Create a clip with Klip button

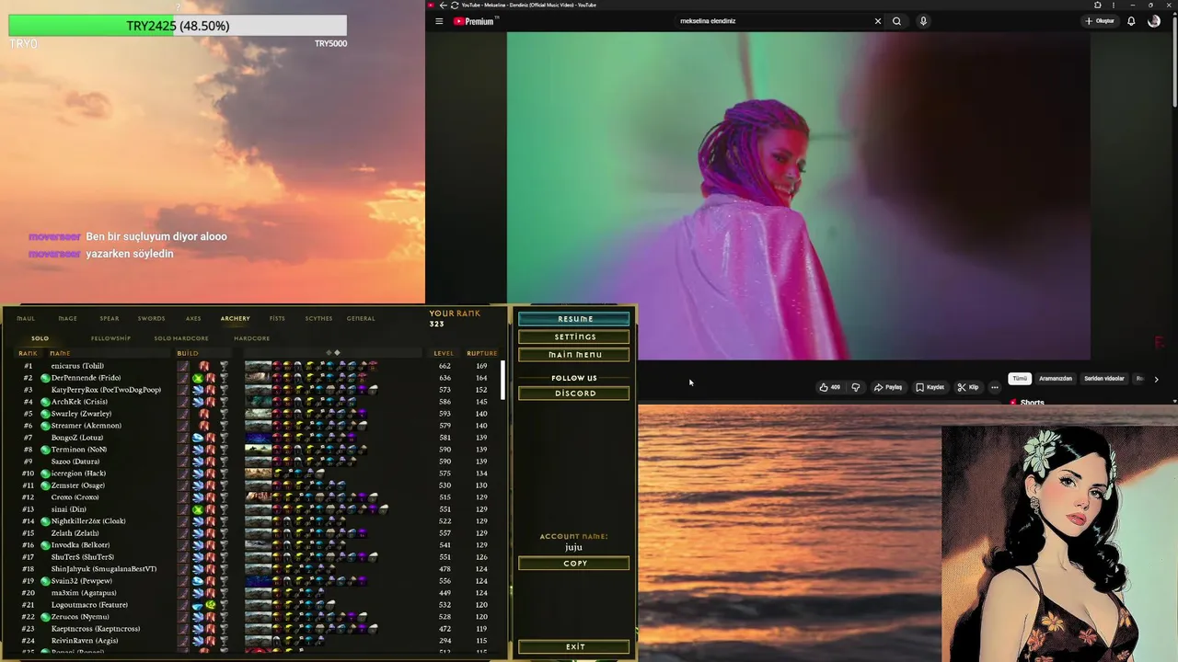click(x=968, y=387)
